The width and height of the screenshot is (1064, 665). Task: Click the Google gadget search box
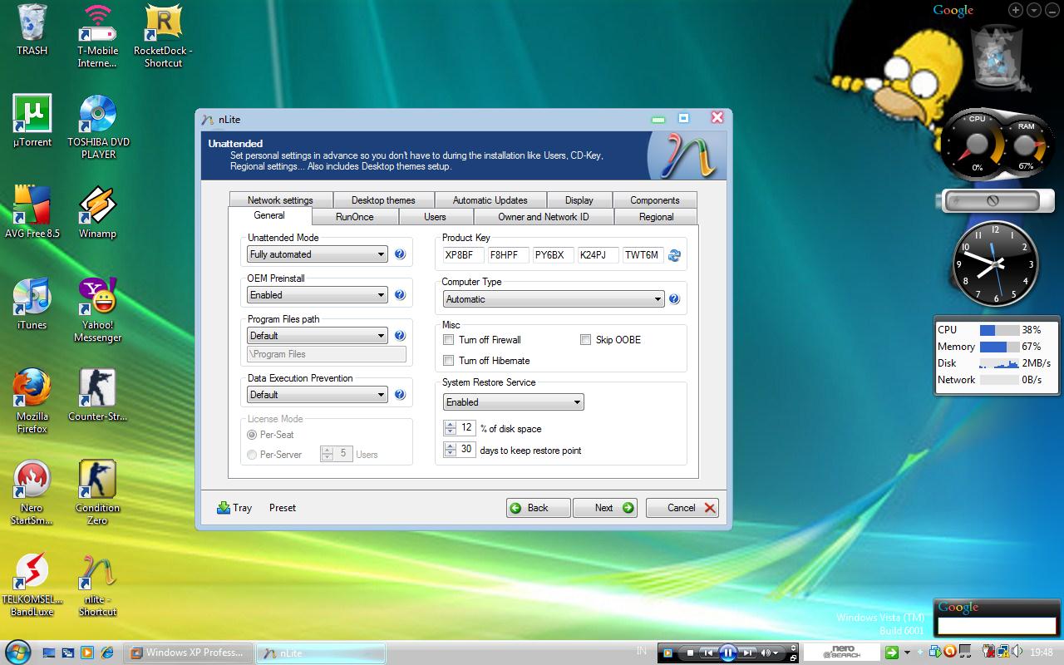pyautogui.click(x=995, y=626)
